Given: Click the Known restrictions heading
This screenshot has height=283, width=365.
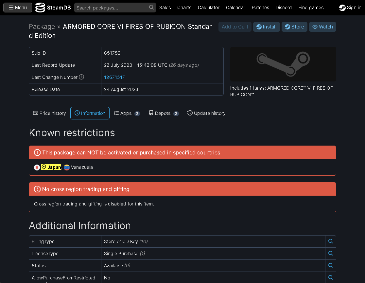Looking at the screenshot, I should [x=72, y=133].
